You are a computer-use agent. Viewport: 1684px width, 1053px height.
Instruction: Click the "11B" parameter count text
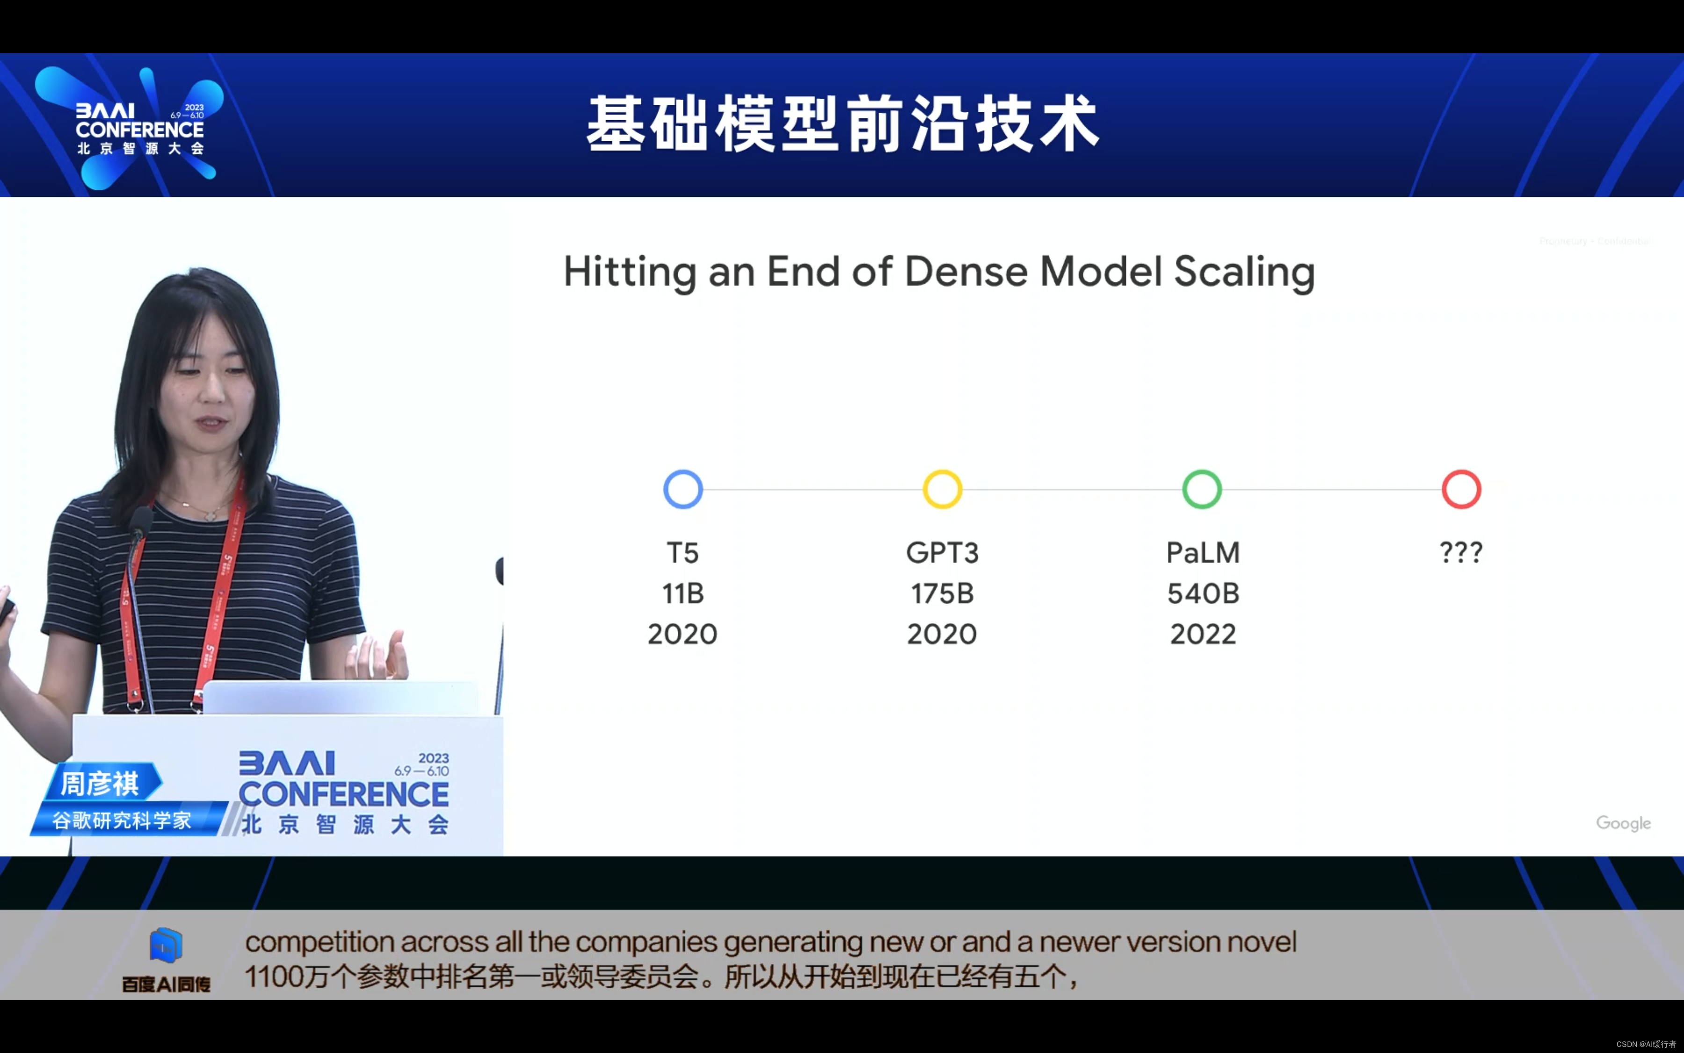[x=683, y=593]
